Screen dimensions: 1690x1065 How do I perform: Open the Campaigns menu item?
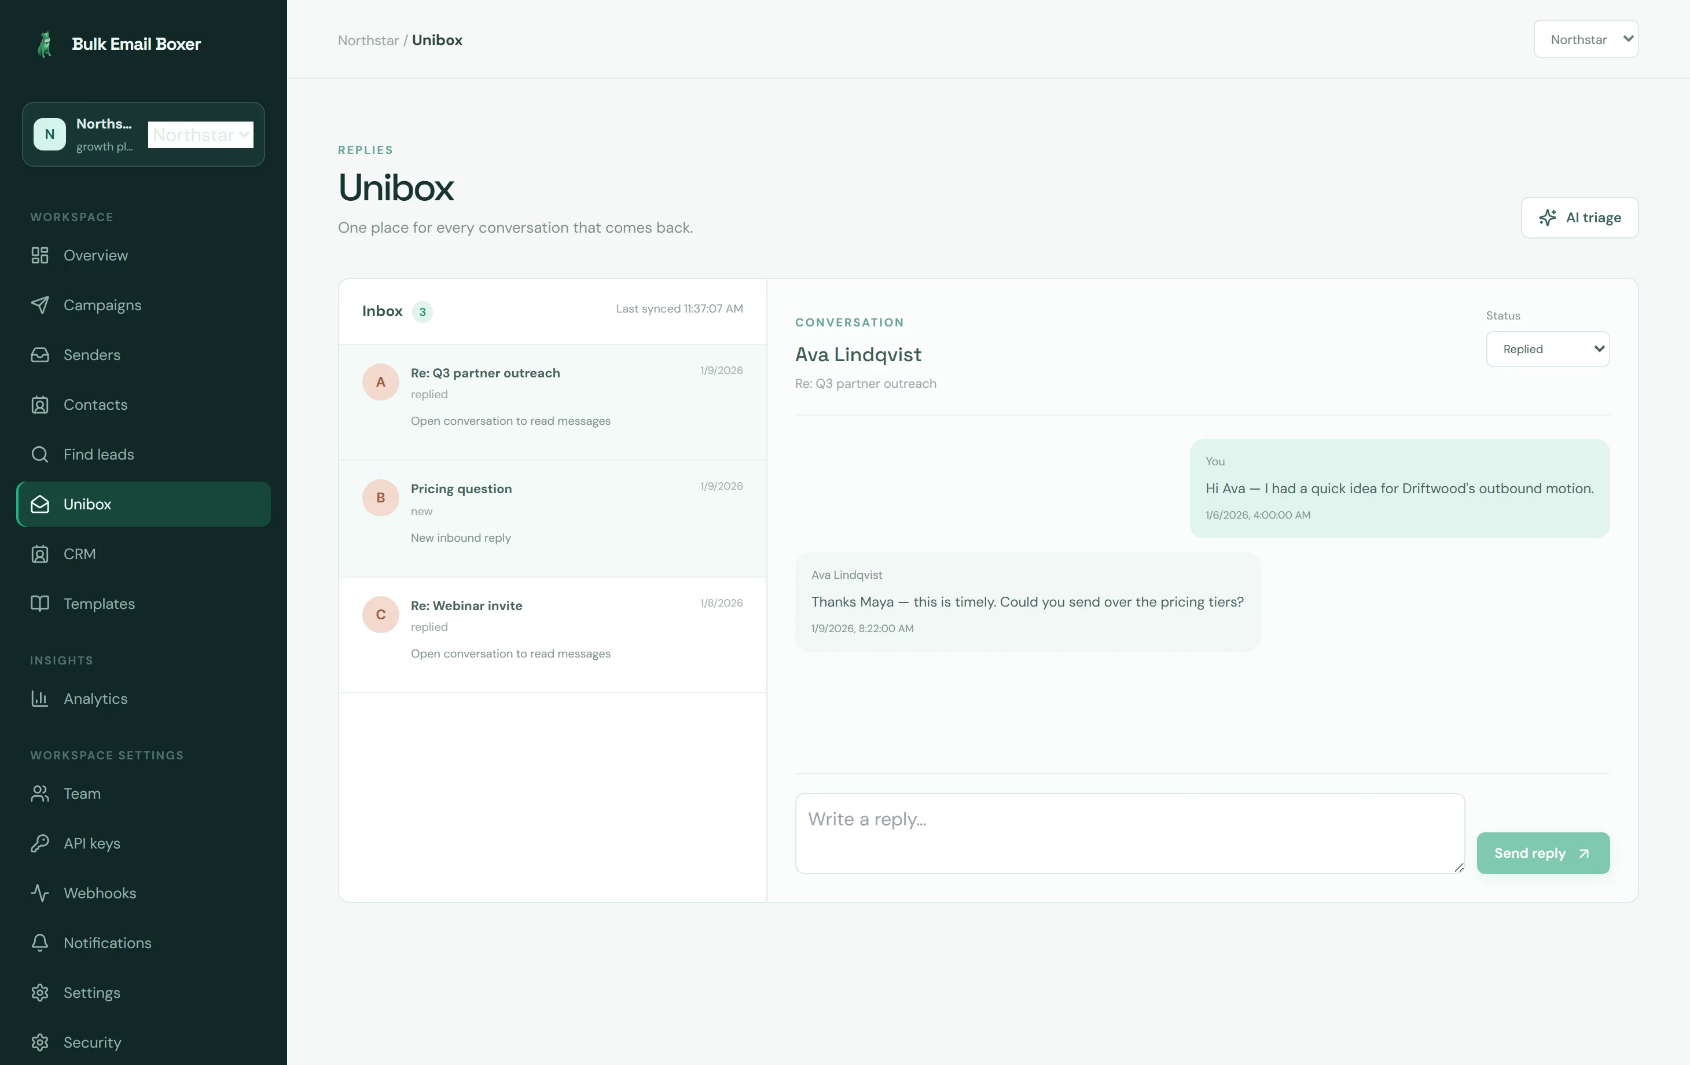[143, 306]
